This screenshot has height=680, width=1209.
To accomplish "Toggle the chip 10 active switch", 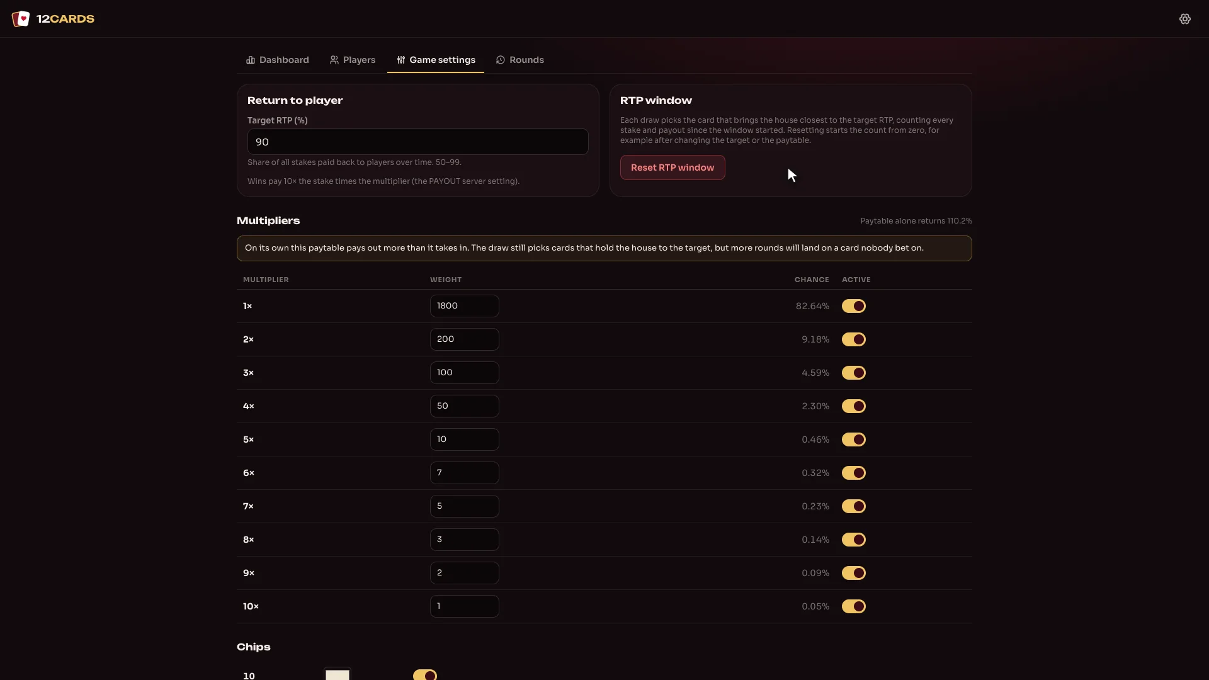I will point(425,675).
